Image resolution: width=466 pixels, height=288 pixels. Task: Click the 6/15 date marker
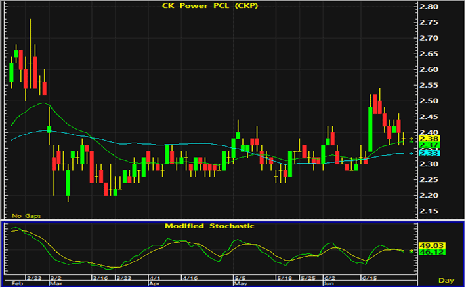coord(369,278)
